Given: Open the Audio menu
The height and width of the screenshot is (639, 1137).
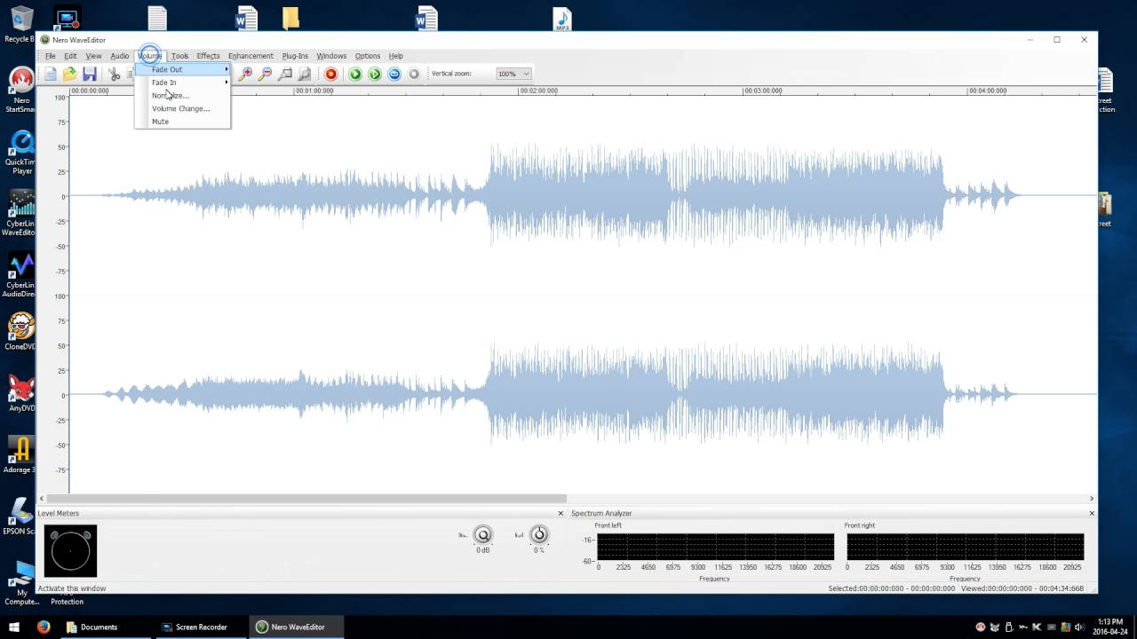Looking at the screenshot, I should (x=120, y=56).
